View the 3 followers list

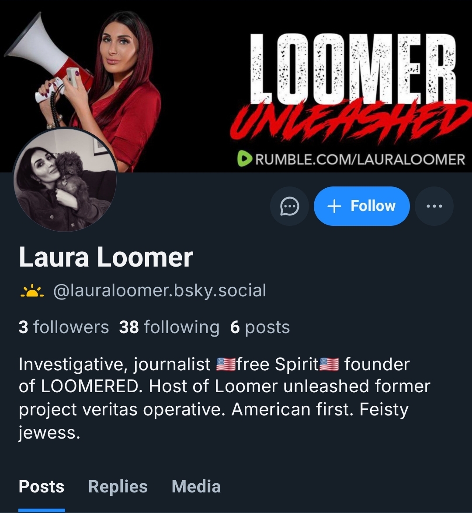[64, 327]
